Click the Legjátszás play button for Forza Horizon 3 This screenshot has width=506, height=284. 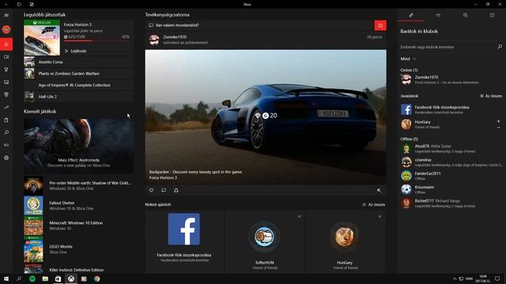76,50
